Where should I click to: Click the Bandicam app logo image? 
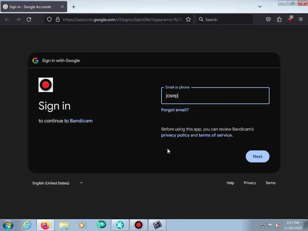pyautogui.click(x=46, y=85)
